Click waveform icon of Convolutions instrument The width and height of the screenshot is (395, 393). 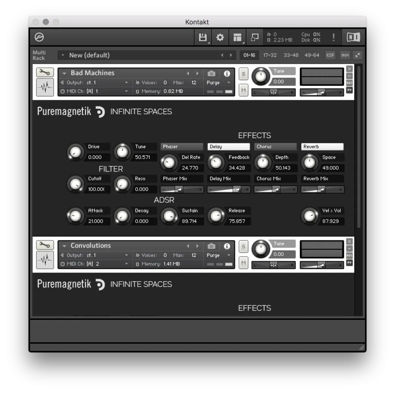45,260
